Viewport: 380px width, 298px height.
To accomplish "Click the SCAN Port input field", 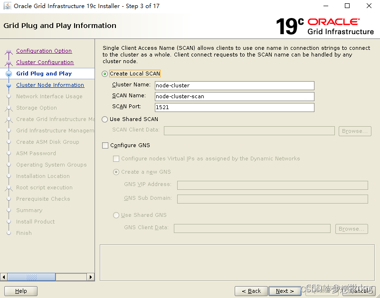I will [x=235, y=107].
